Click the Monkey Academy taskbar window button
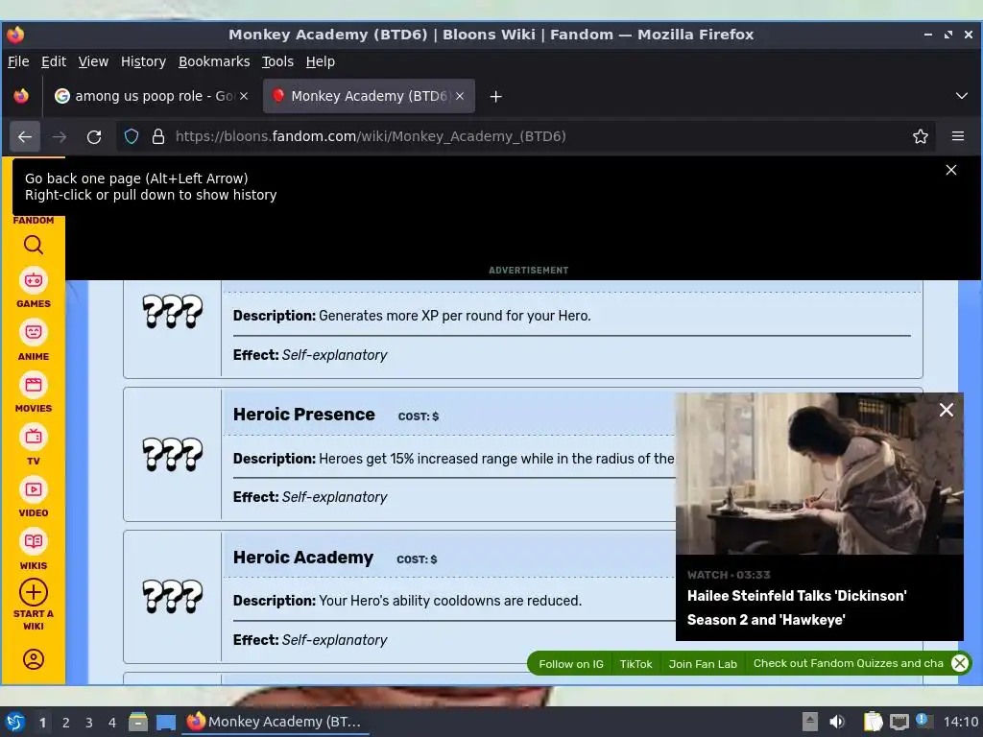The width and height of the screenshot is (983, 737). pyautogui.click(x=276, y=722)
